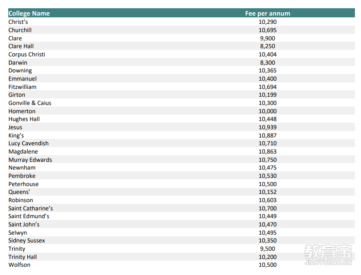
Task: Select Homerton's fee of 10,000
Action: [x=268, y=111]
